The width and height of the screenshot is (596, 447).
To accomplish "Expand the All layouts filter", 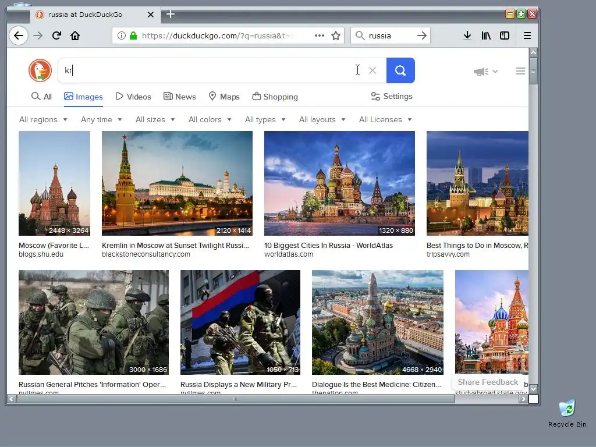I will (322, 119).
